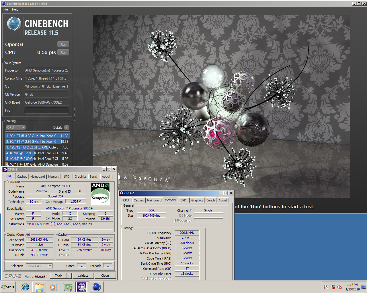Switch to SPD tab in CPU window
The width and height of the screenshot is (367, 293).
[x=67, y=177]
